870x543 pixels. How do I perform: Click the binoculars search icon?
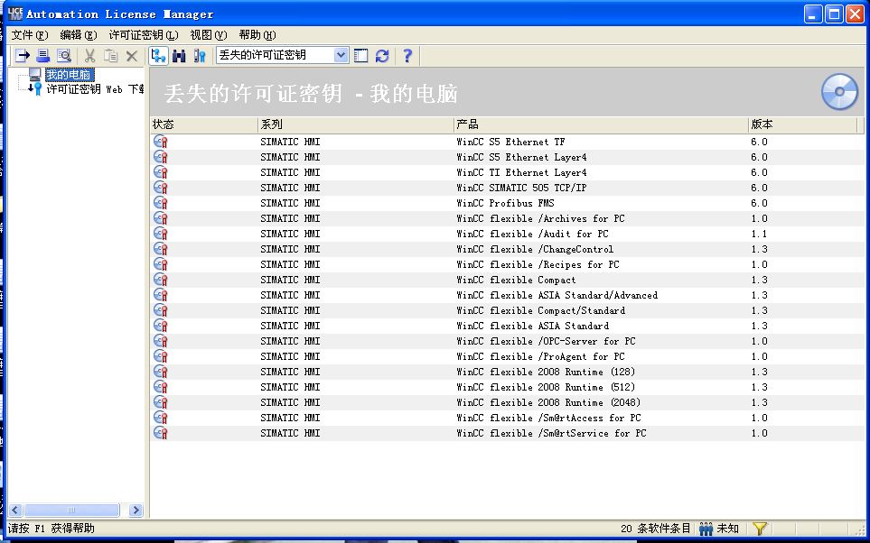click(179, 55)
